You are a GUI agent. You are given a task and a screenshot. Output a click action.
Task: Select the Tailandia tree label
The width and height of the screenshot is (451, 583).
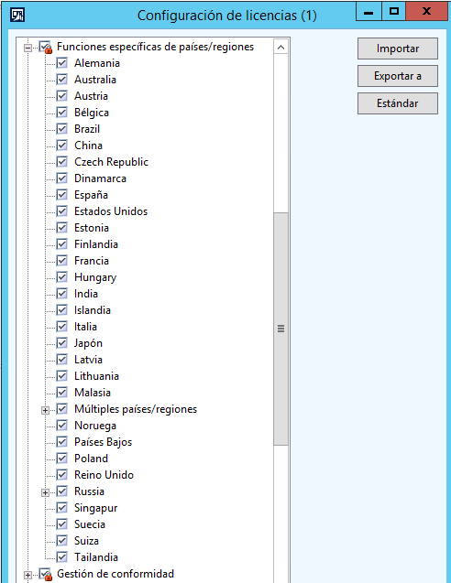(96, 557)
